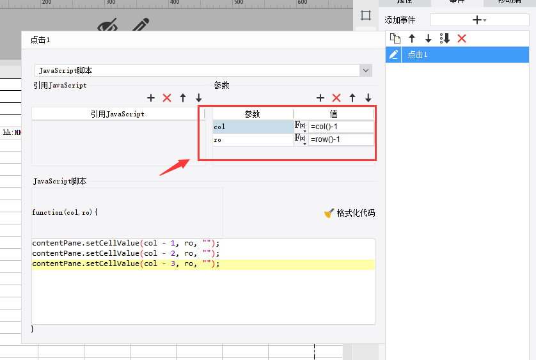This screenshot has height=360, width=536.
Task: Click highlighted code line with col - 3
Action: [203, 264]
